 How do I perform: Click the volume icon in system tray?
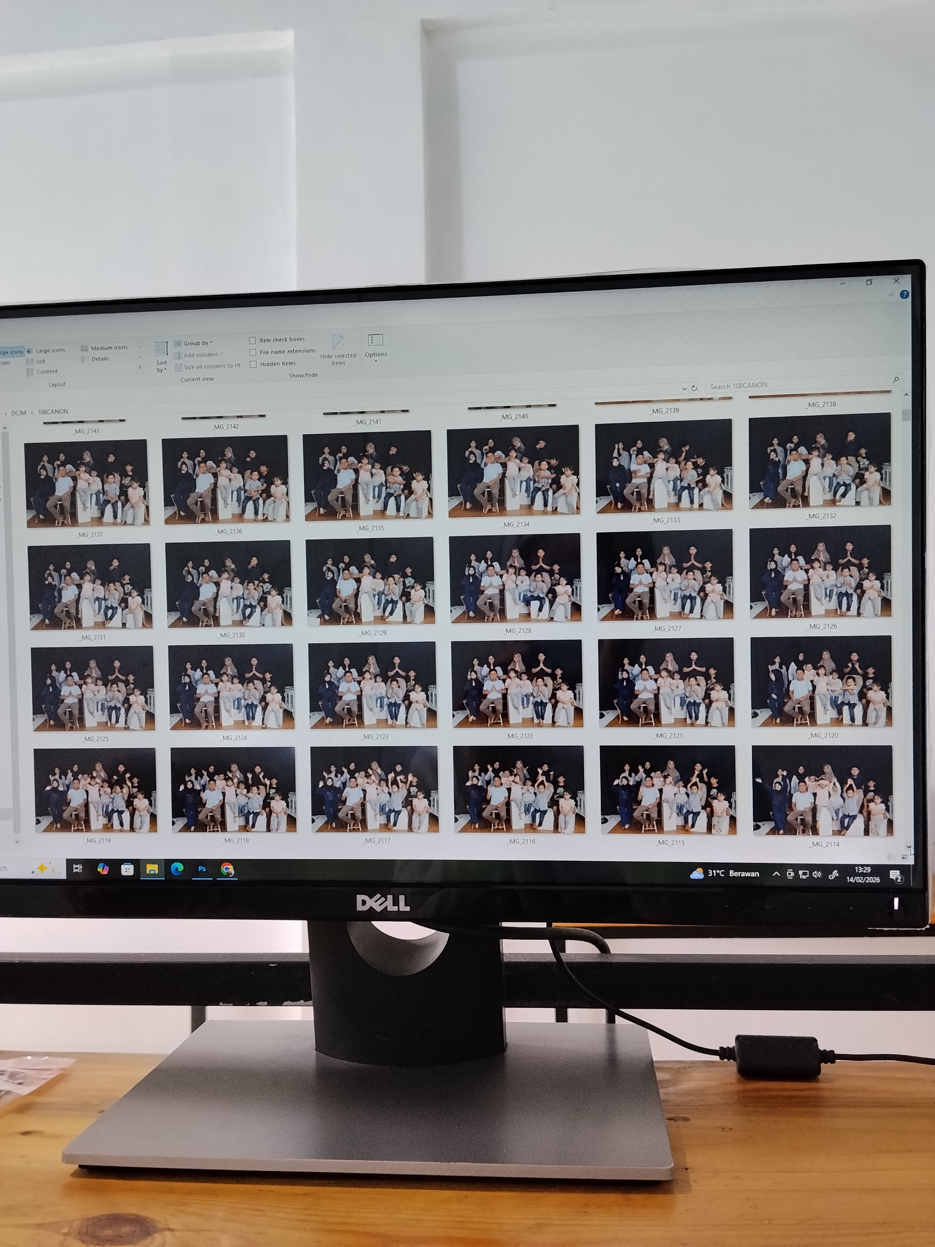coord(817,874)
